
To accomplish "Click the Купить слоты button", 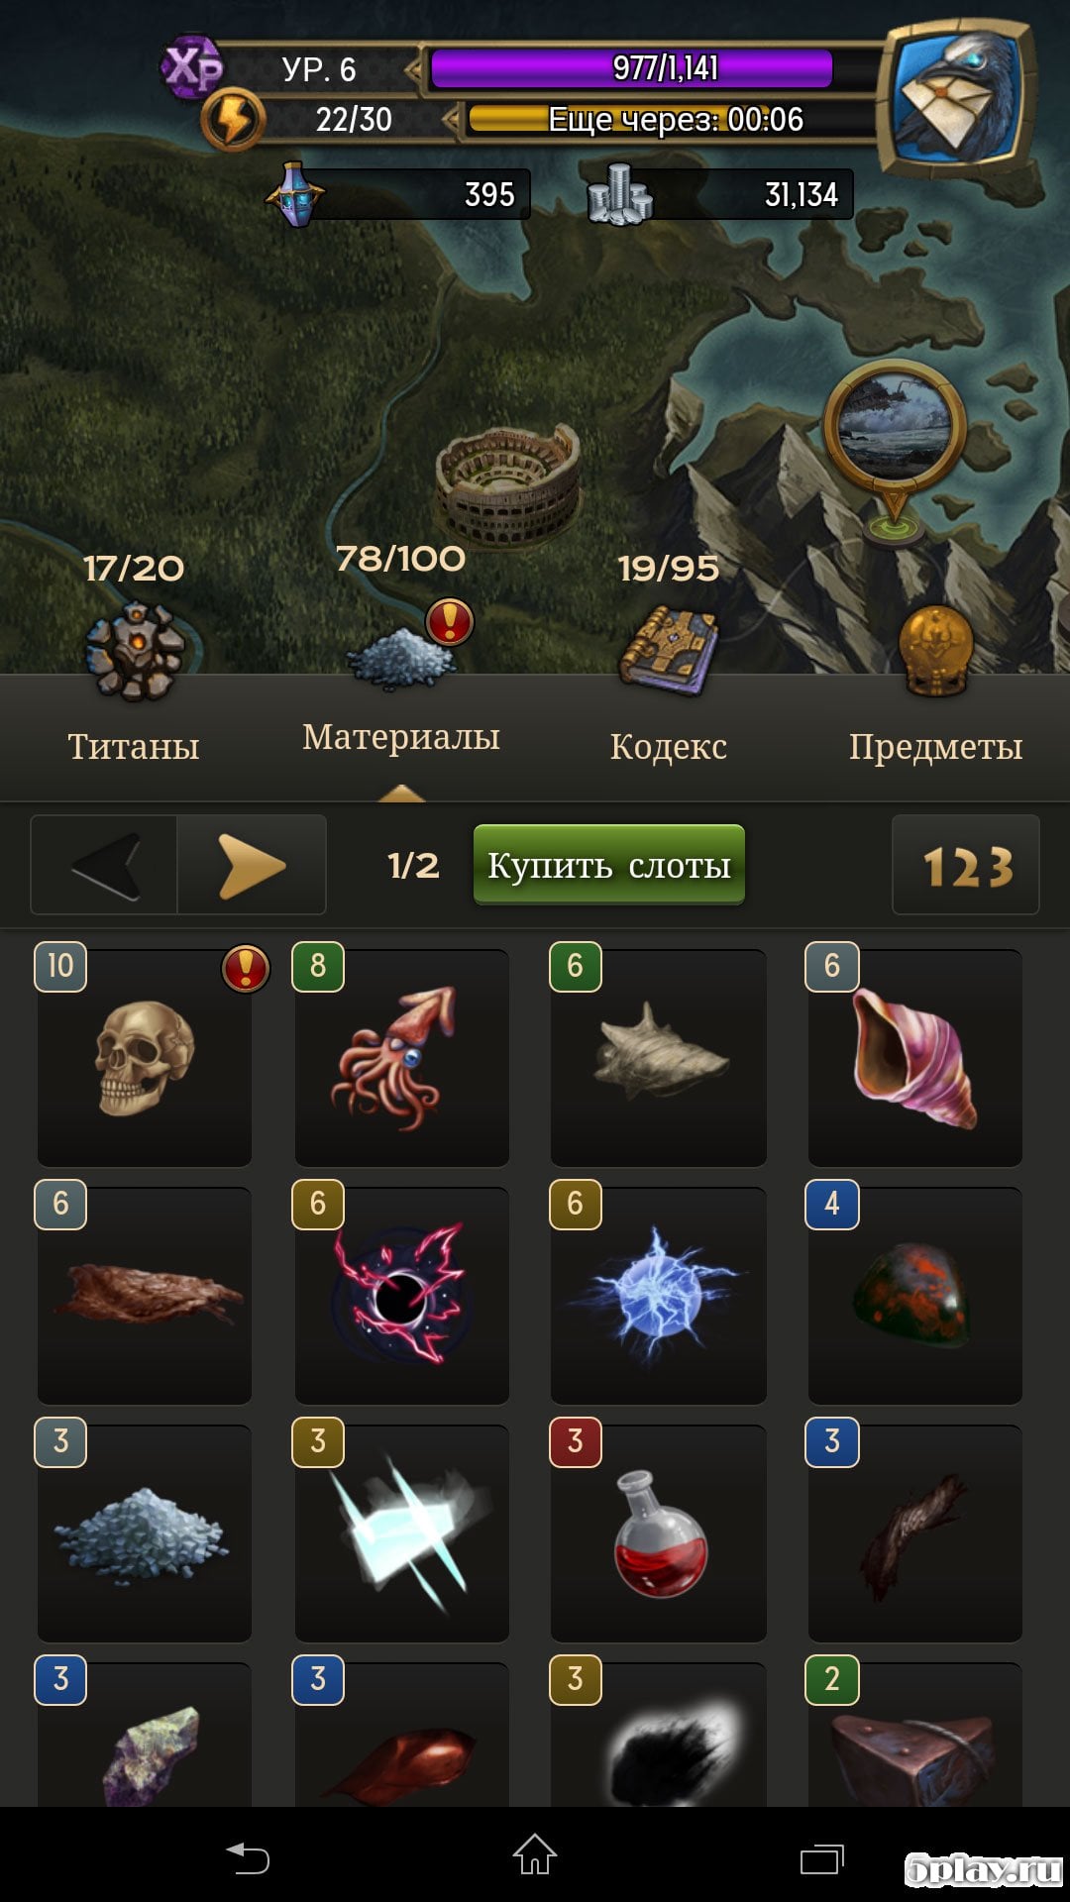I will 609,865.
